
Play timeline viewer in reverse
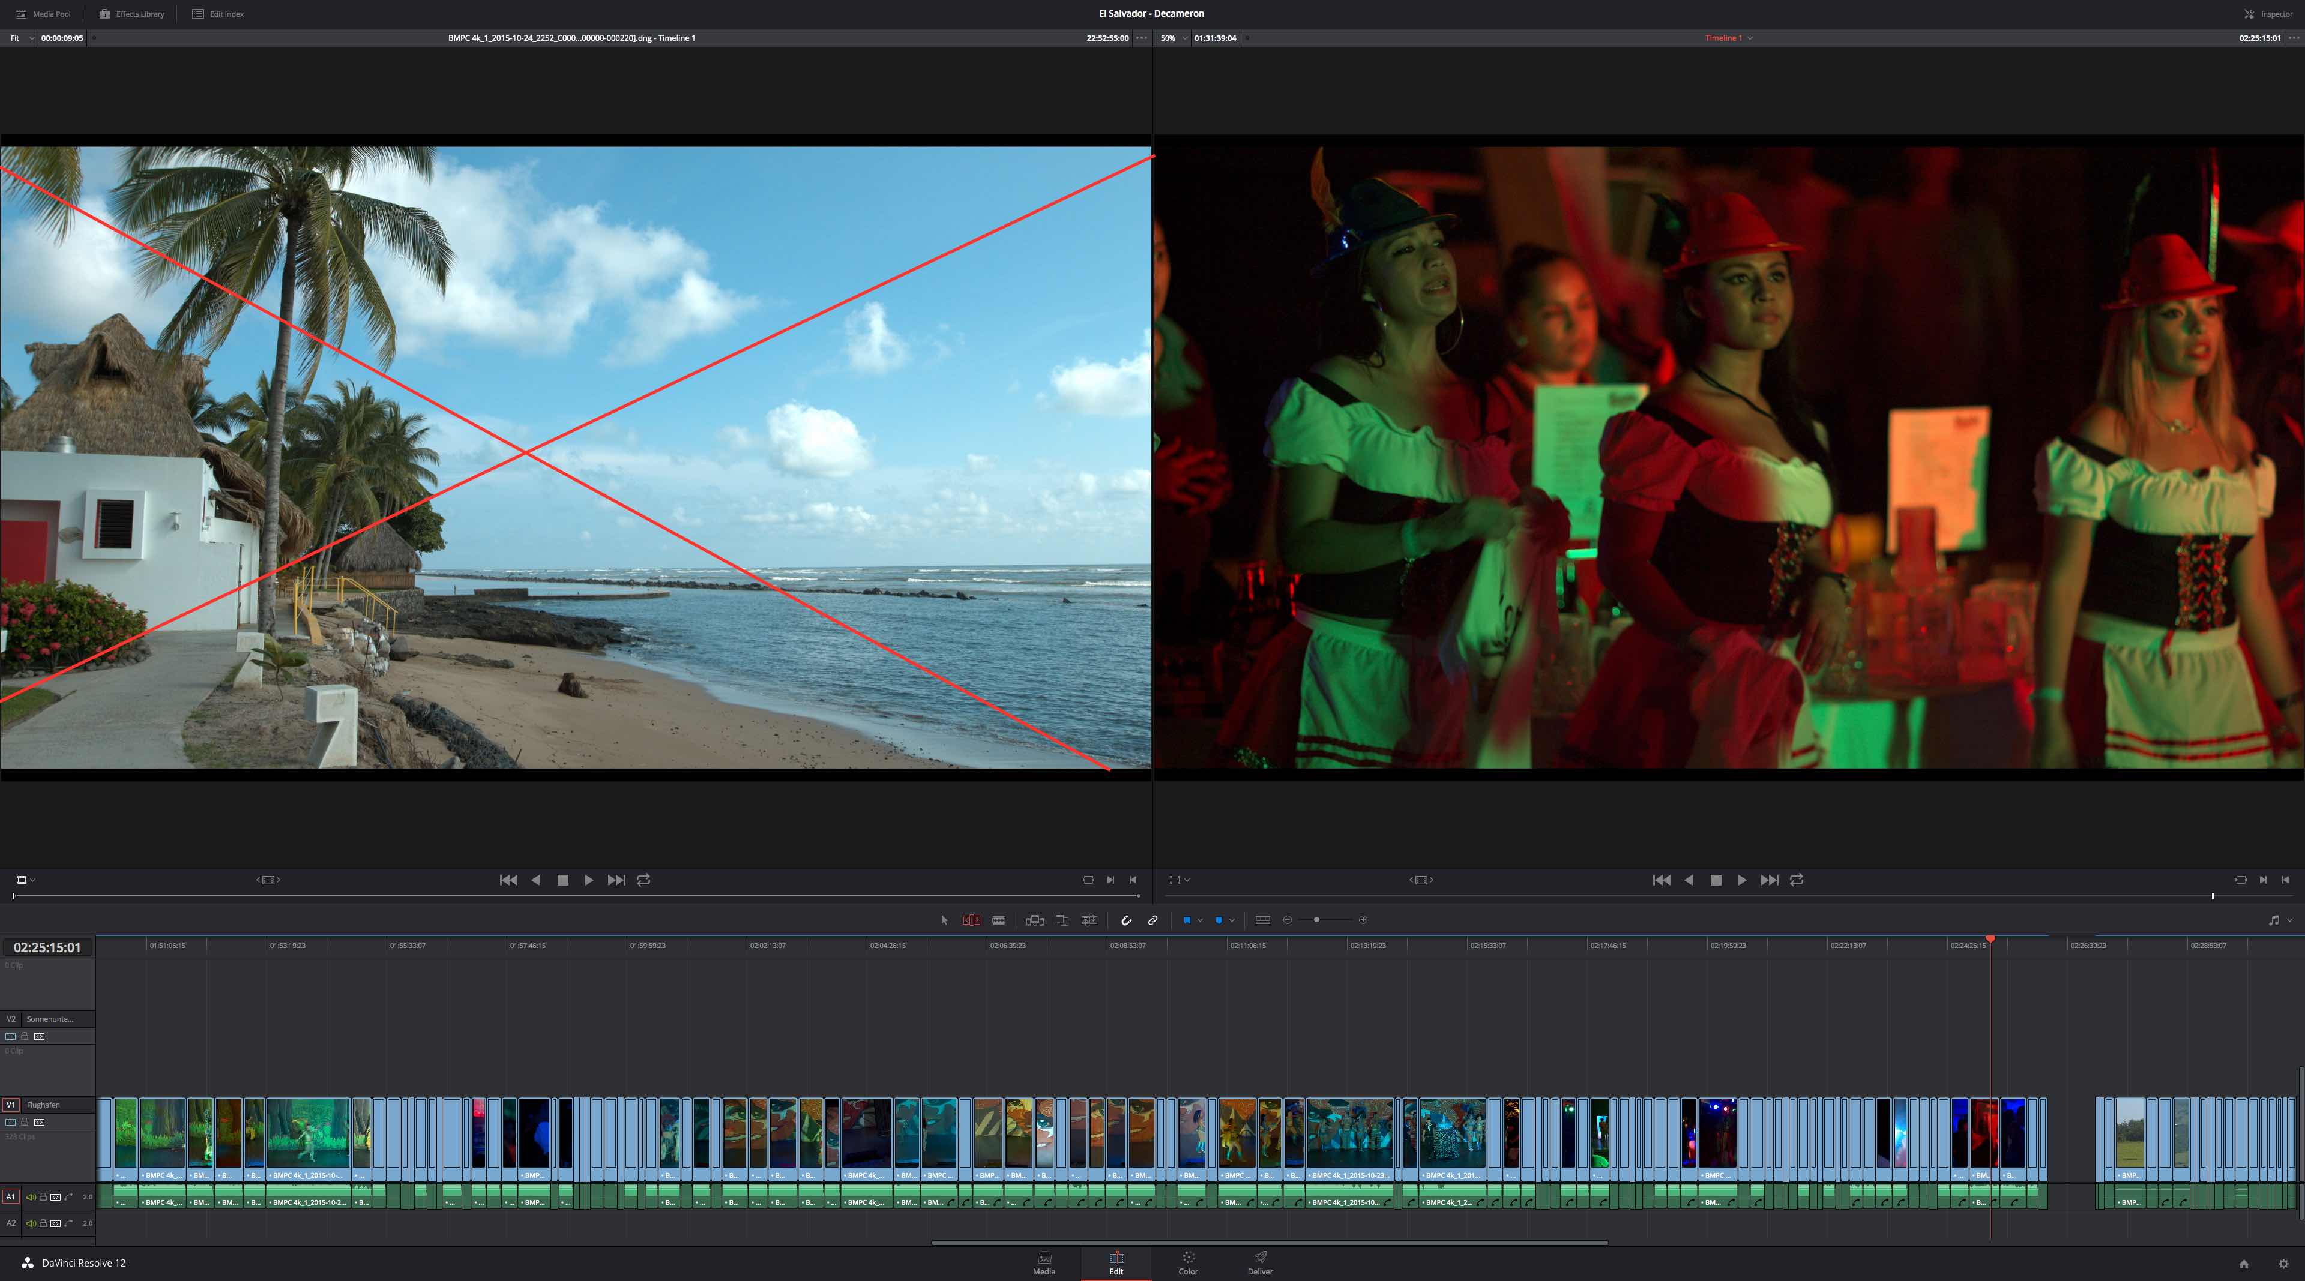[x=1689, y=880]
